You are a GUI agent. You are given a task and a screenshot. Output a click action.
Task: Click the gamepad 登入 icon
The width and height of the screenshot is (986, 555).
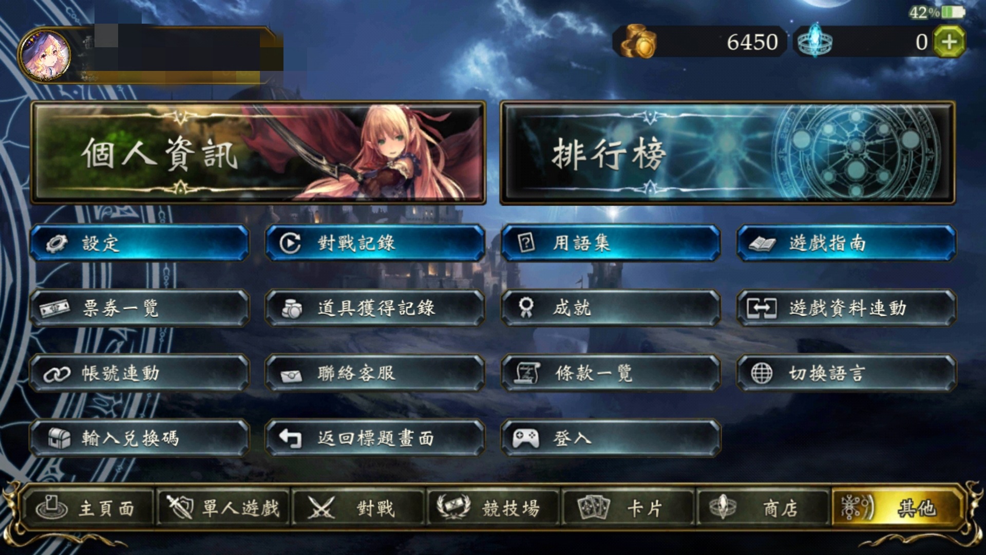pyautogui.click(x=526, y=438)
